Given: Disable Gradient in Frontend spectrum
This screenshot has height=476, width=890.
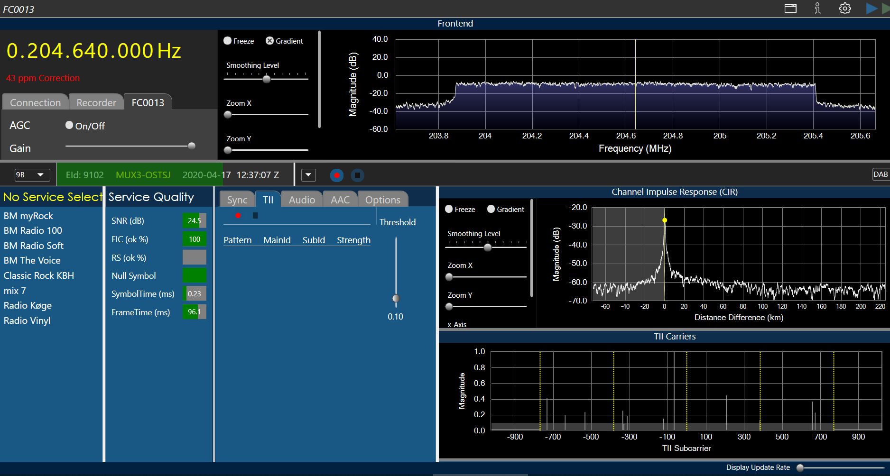Looking at the screenshot, I should [269, 41].
